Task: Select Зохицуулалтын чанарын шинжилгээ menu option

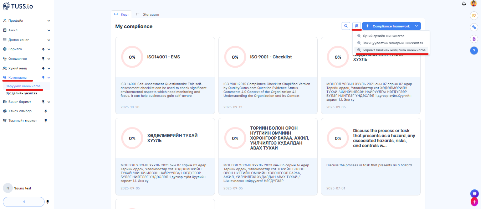Action: (x=391, y=43)
